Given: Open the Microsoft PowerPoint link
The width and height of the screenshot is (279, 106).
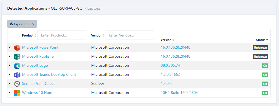Looking at the screenshot, I should (x=40, y=47).
